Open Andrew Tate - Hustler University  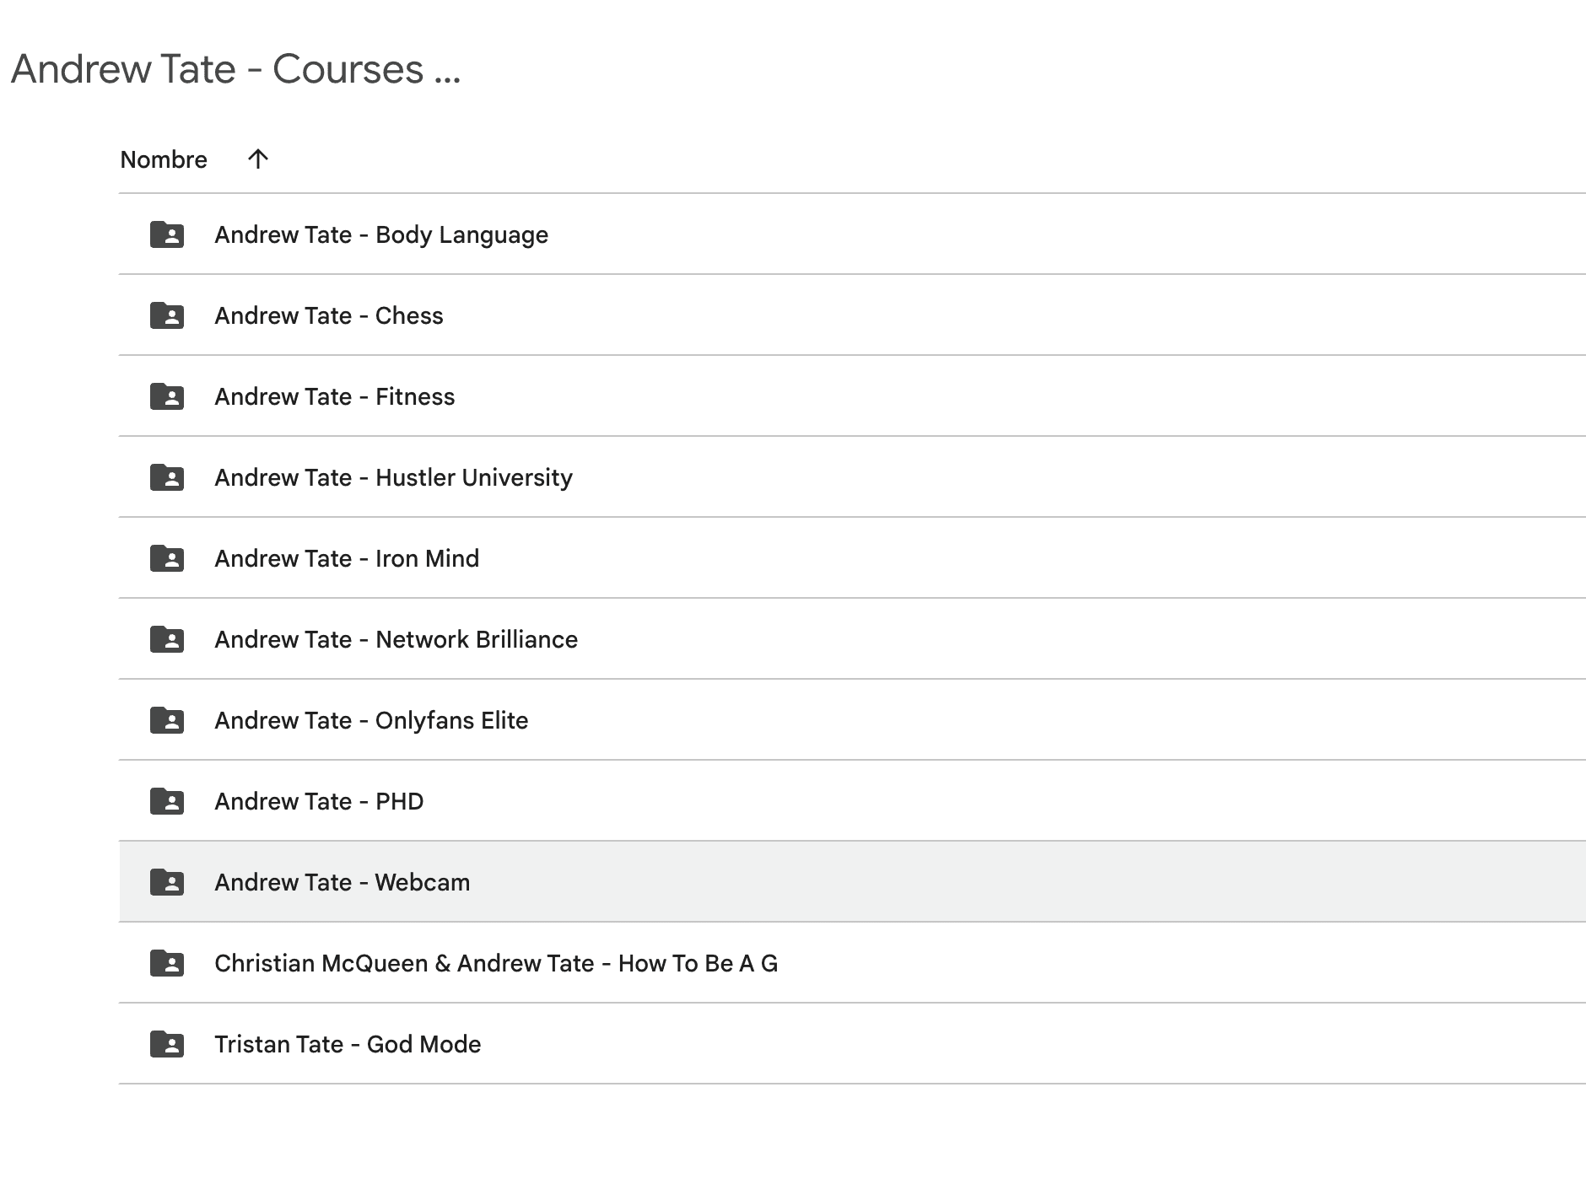[x=393, y=477]
